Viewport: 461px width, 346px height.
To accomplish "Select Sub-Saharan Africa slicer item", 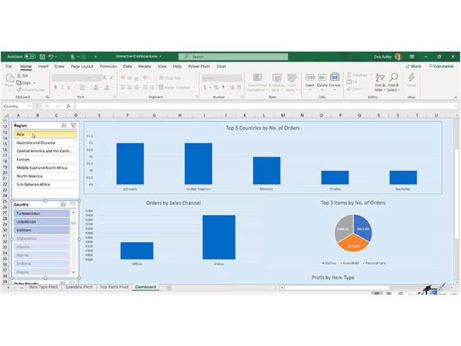I will point(45,184).
